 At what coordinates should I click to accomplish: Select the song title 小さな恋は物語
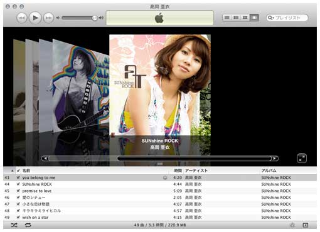(36, 204)
